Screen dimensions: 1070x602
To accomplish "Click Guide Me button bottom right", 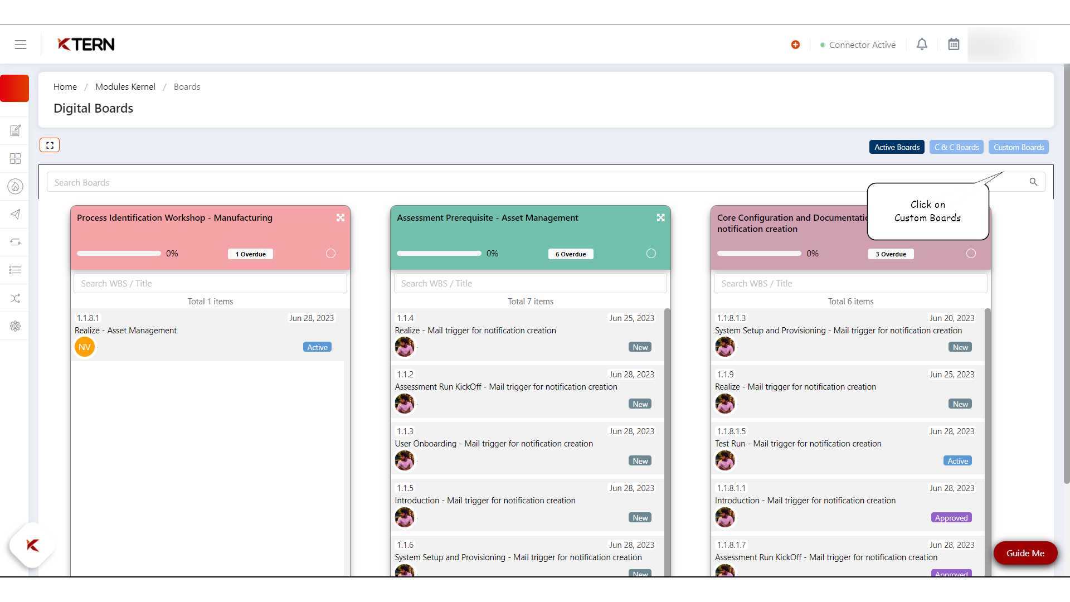I will point(1027,553).
